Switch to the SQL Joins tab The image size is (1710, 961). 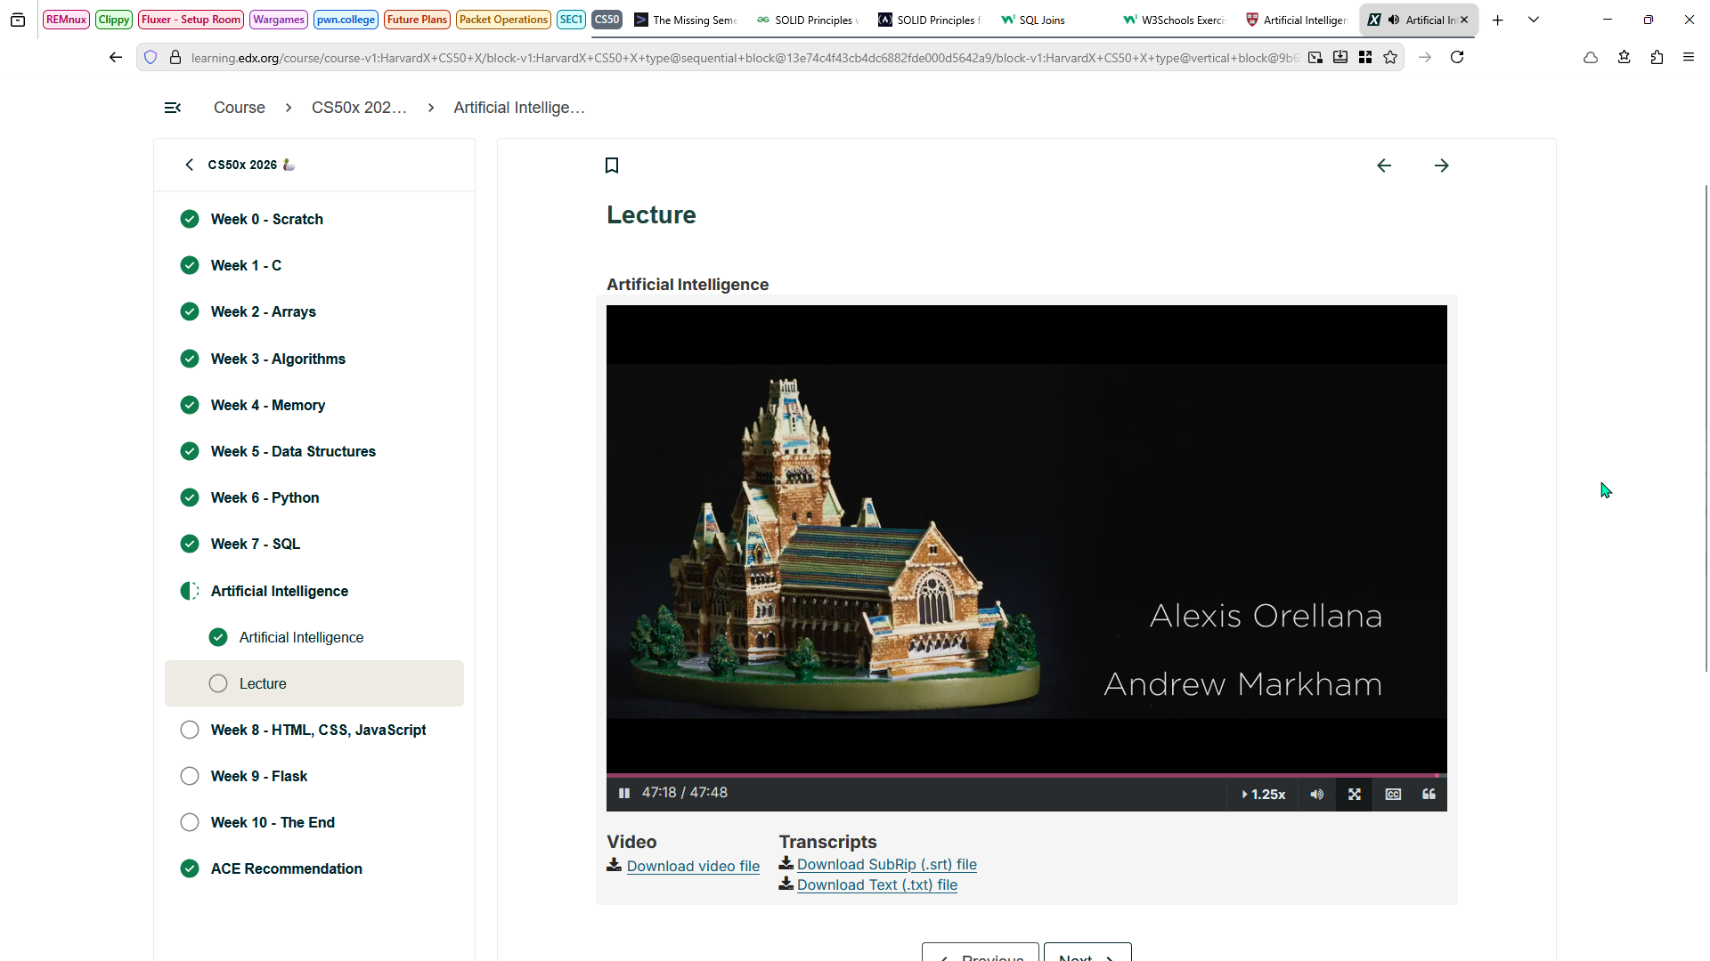point(1041,20)
